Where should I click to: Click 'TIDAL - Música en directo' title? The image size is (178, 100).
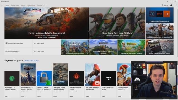108,88
